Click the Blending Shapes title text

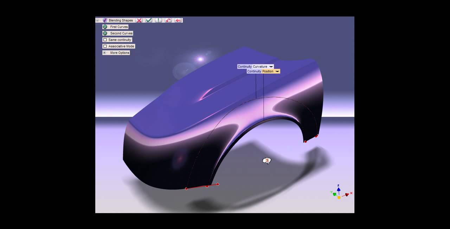click(121, 20)
